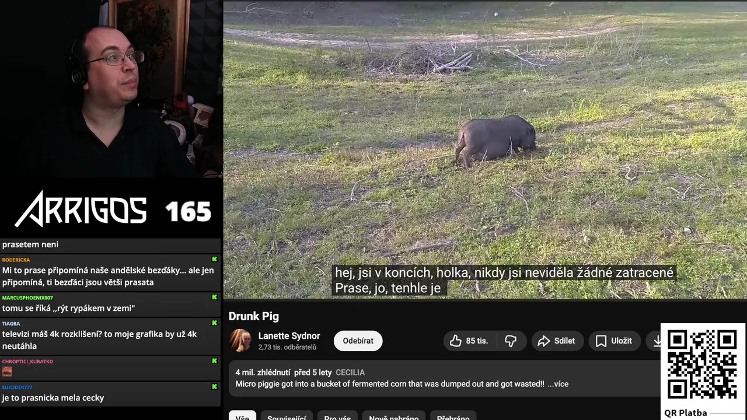This screenshot has height=420, width=747.
Task: Click the thumbs-down dislike icon
Action: (511, 341)
